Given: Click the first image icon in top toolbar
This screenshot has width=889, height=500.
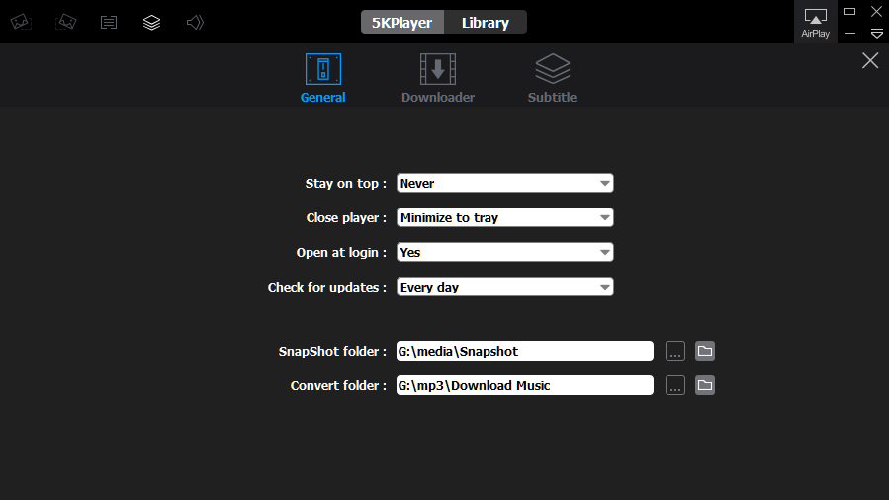Looking at the screenshot, I should point(21,22).
